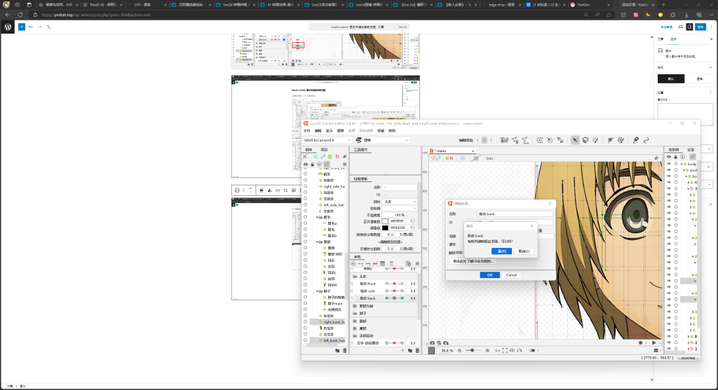Toggle the eye header icon in parts panel
The image size is (718, 390).
(x=306, y=164)
